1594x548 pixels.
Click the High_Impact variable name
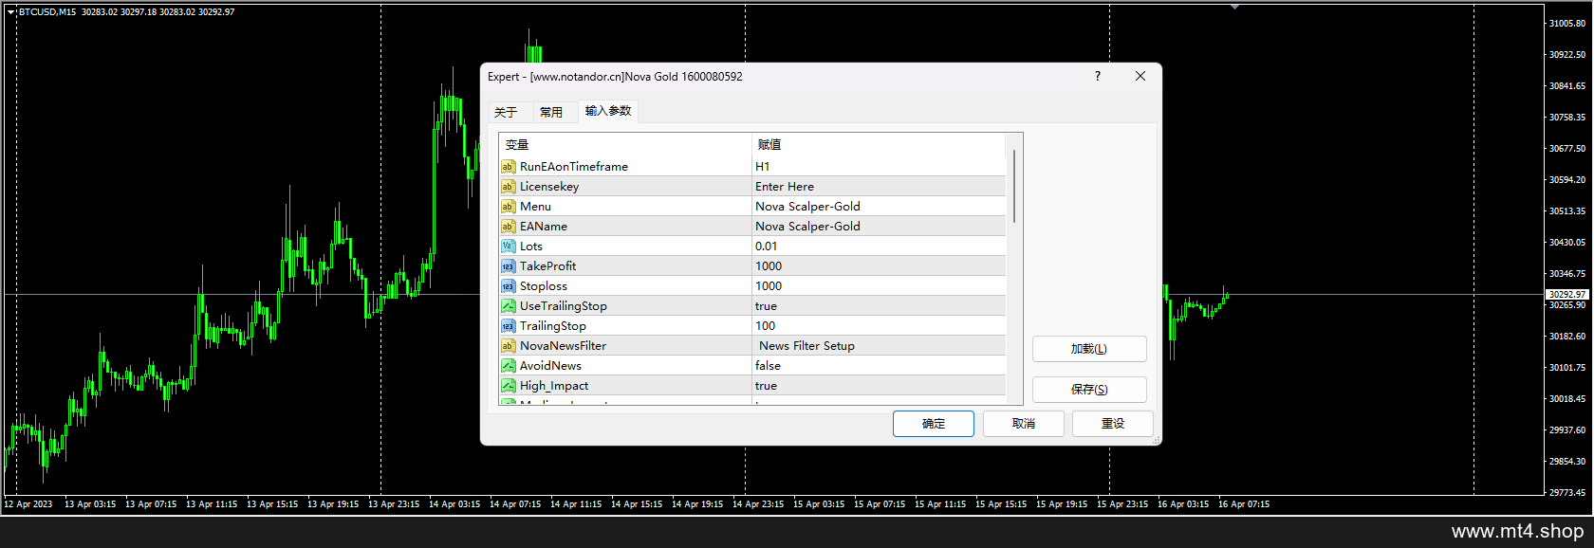(x=554, y=386)
